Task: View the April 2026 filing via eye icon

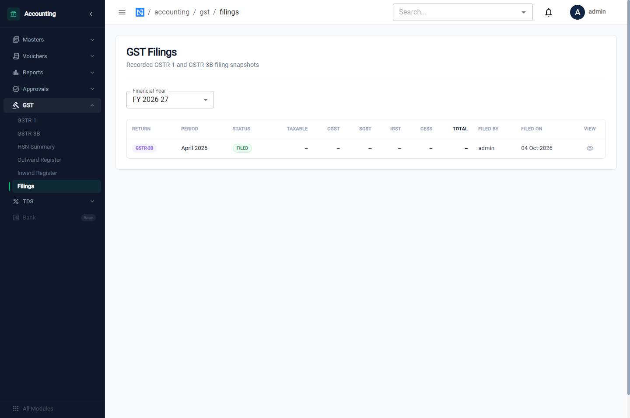Action: coord(590,148)
